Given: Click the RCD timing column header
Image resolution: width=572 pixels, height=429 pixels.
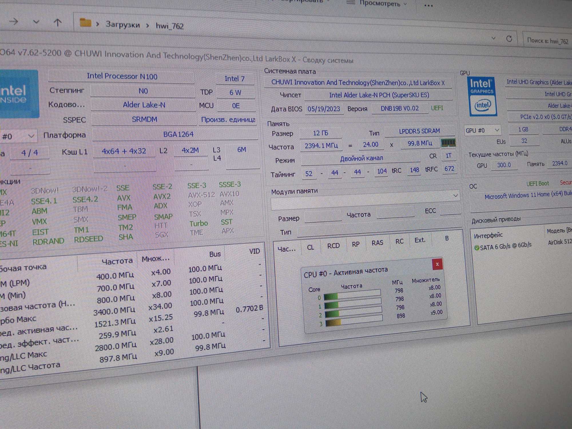Looking at the screenshot, I should [333, 246].
